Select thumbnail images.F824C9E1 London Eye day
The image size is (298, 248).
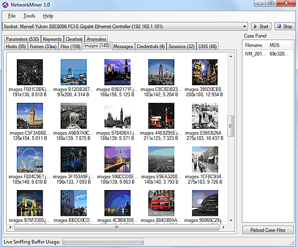coord(30,159)
